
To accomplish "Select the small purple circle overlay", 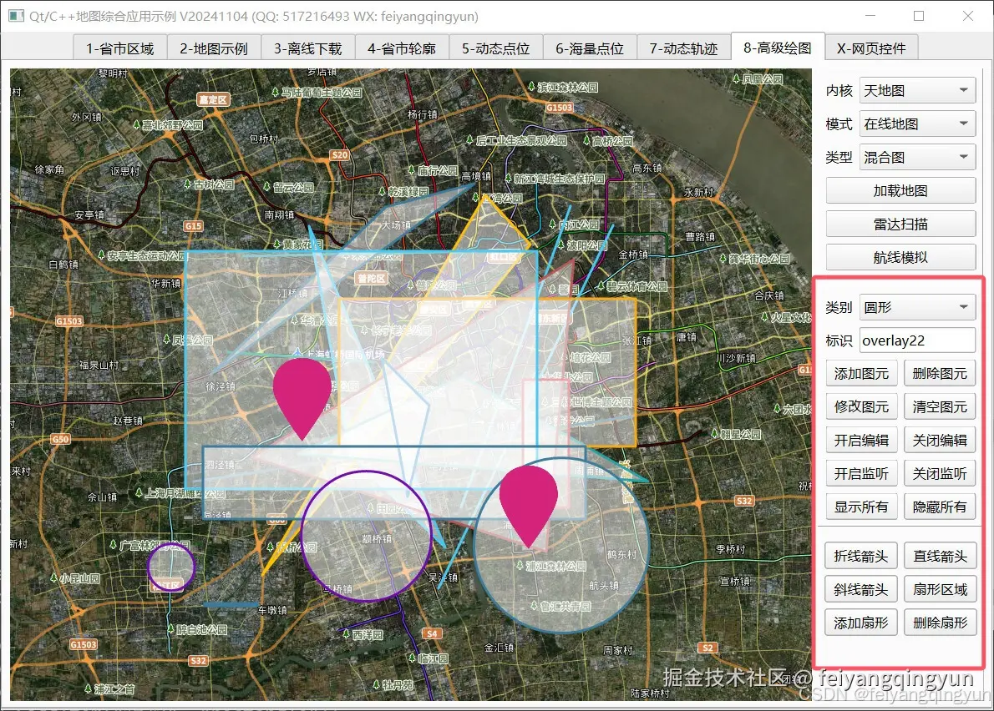I will tap(171, 567).
